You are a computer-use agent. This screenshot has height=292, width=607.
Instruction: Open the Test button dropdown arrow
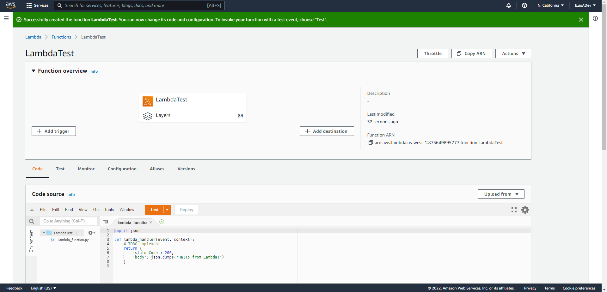pos(167,210)
